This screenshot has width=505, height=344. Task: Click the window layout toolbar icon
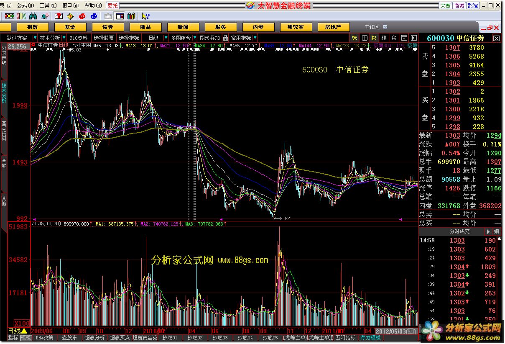pos(120,16)
